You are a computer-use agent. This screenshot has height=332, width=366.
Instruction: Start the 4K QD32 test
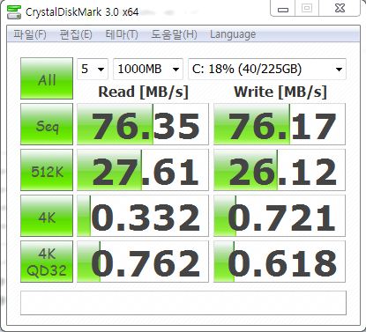[47, 262]
